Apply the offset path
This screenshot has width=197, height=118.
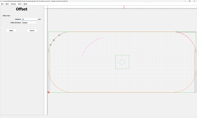(11, 30)
